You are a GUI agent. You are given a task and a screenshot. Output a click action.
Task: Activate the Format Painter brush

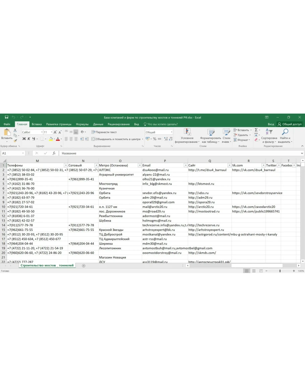pos(15,140)
